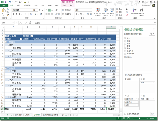Viewport: 158px width, 121px height.
Task: Open the row labels filter dropdown
Action: [21, 39]
